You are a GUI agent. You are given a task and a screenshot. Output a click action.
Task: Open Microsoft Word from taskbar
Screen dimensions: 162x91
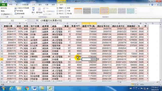(35, 88)
